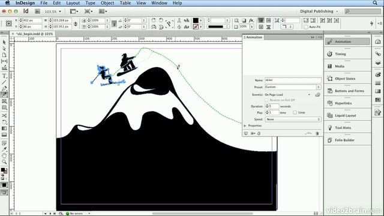Open the File menu
This screenshot has width=384, height=216.
click(x=44, y=3)
